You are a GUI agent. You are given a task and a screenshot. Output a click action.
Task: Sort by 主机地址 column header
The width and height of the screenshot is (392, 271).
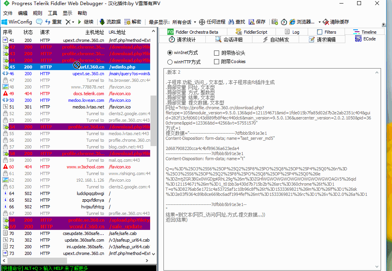94,32
